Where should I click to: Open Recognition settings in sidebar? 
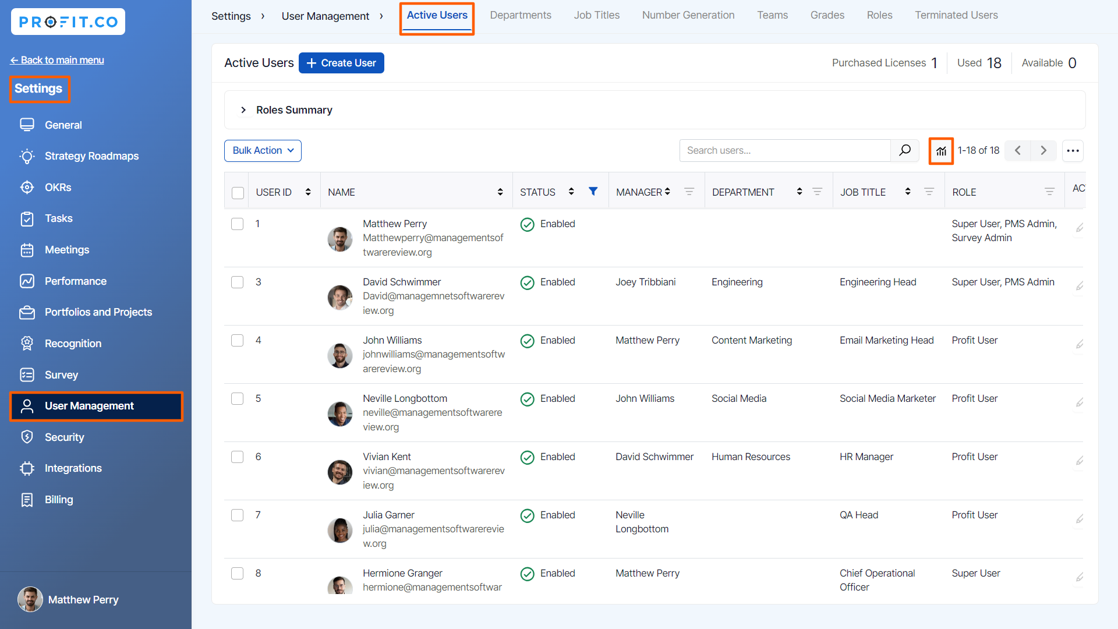tap(73, 344)
